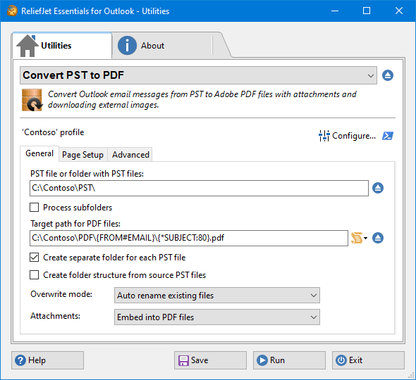
Task: Open the macro scroll icon menu
Action: [x=359, y=238]
